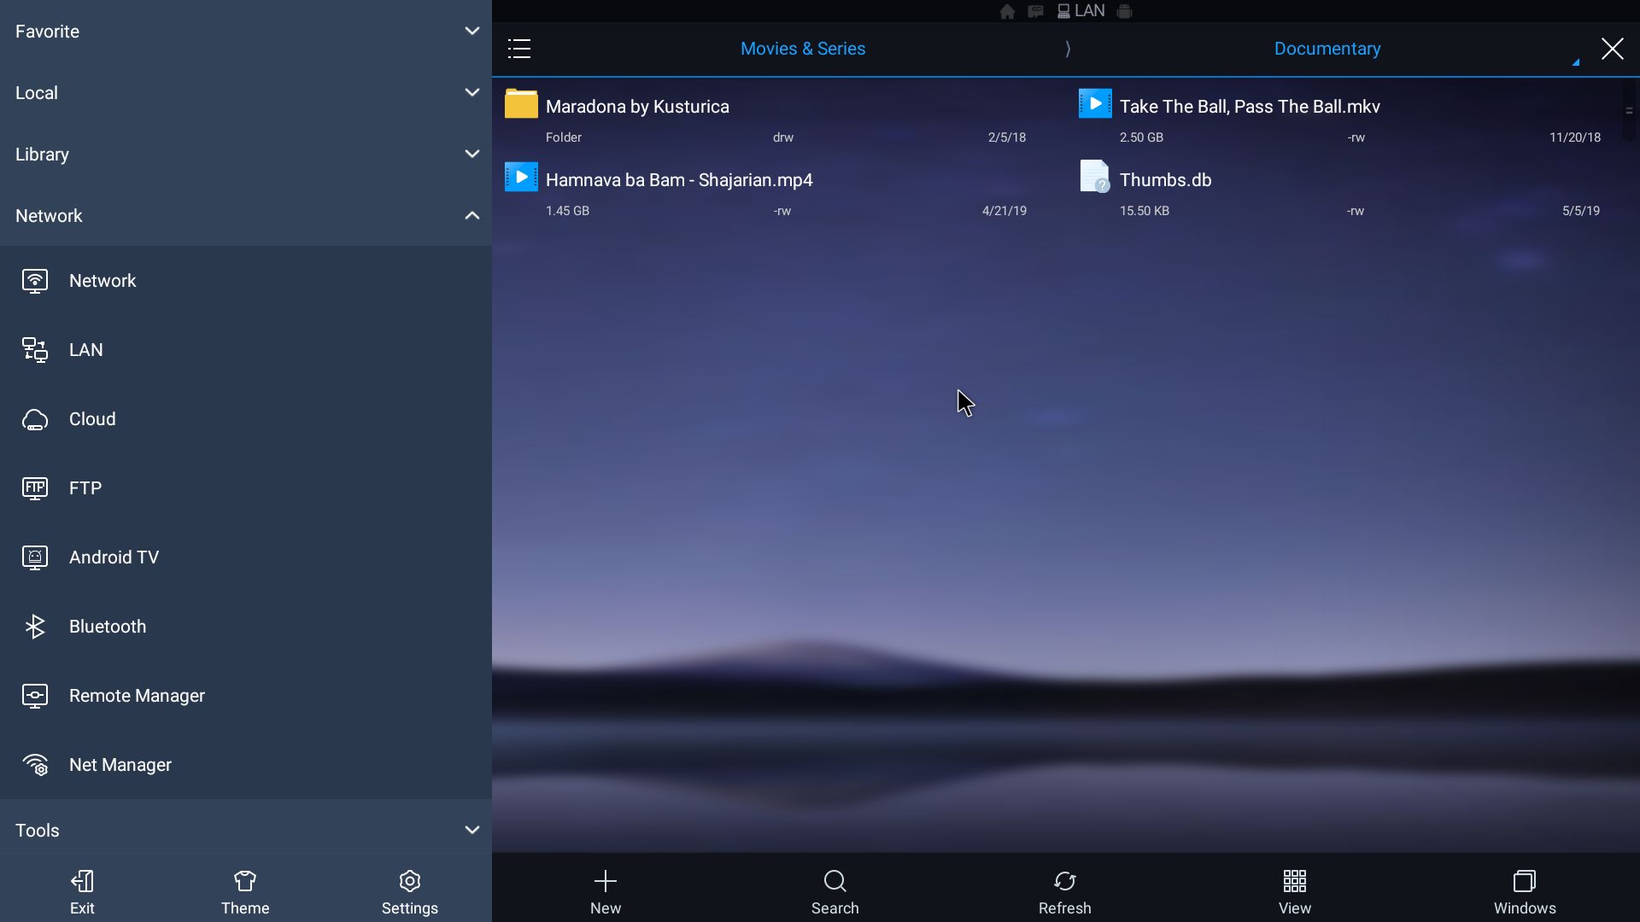This screenshot has width=1640, height=922.
Task: Go to Movies & Series breadcrumb
Action: coord(802,49)
